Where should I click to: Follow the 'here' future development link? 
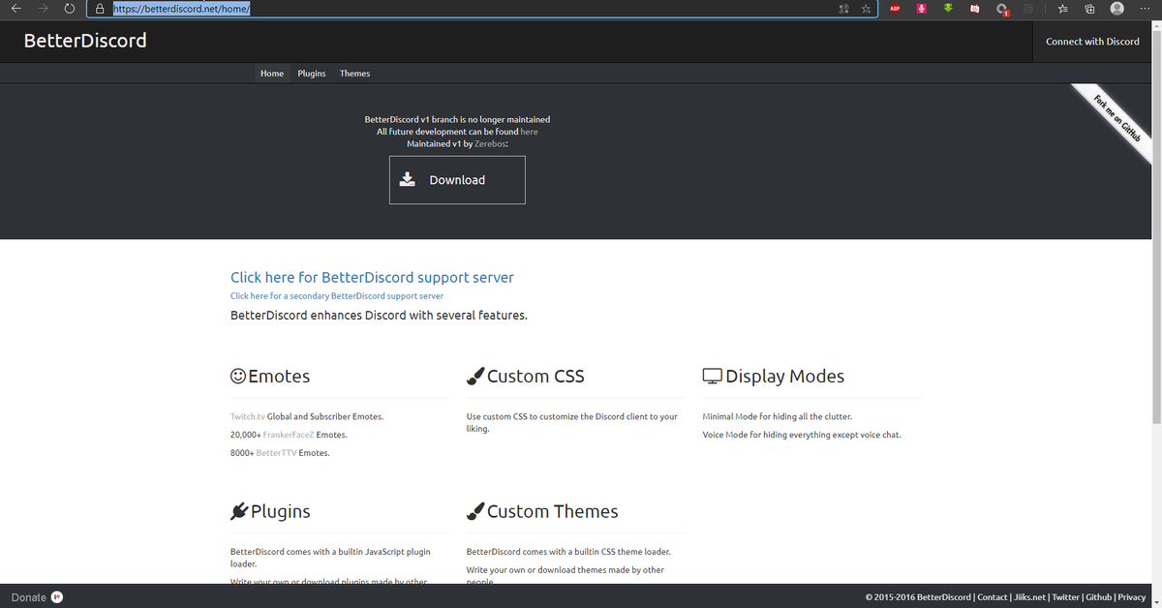529,132
